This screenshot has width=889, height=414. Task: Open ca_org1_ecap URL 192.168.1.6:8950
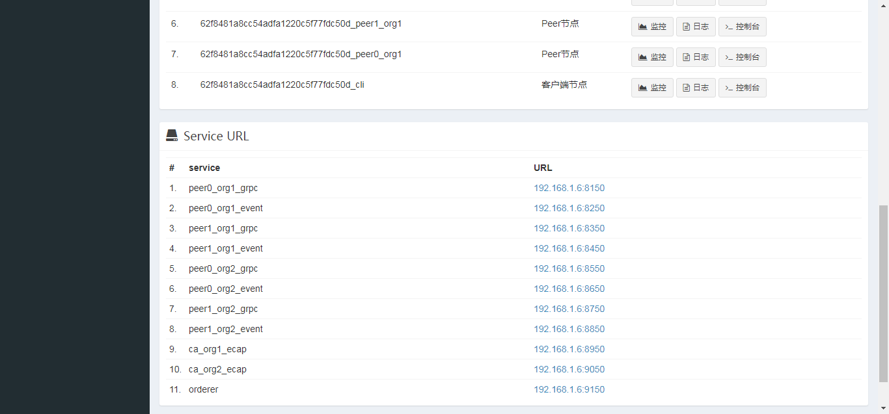[x=569, y=350]
